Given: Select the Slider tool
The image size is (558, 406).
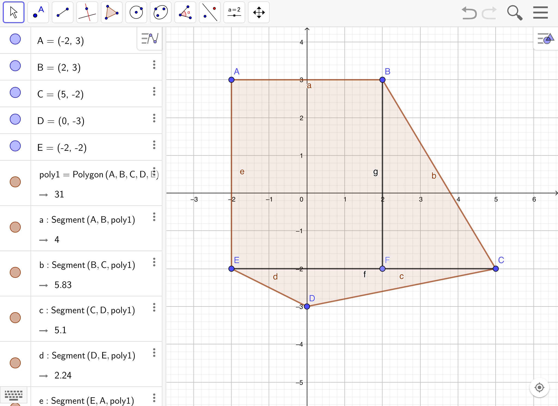Looking at the screenshot, I should coord(234,12).
